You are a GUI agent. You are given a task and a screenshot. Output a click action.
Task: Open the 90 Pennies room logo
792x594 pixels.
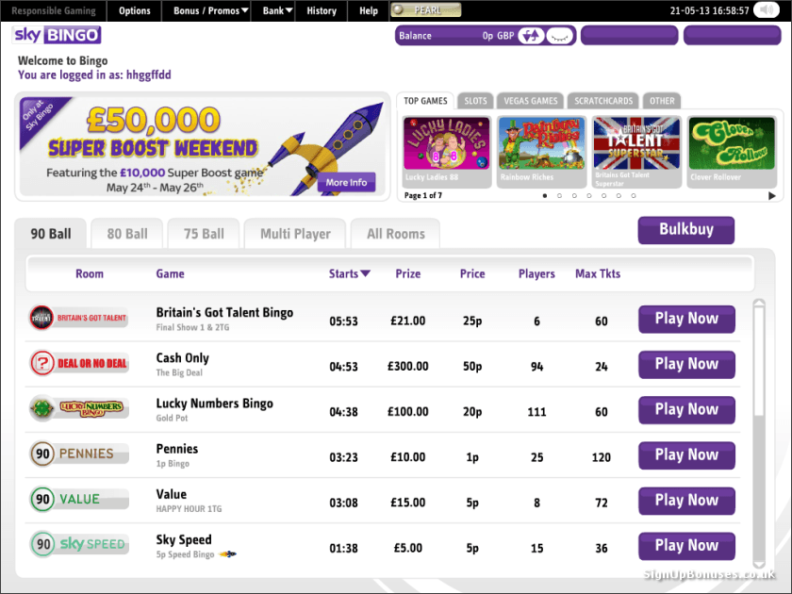79,454
